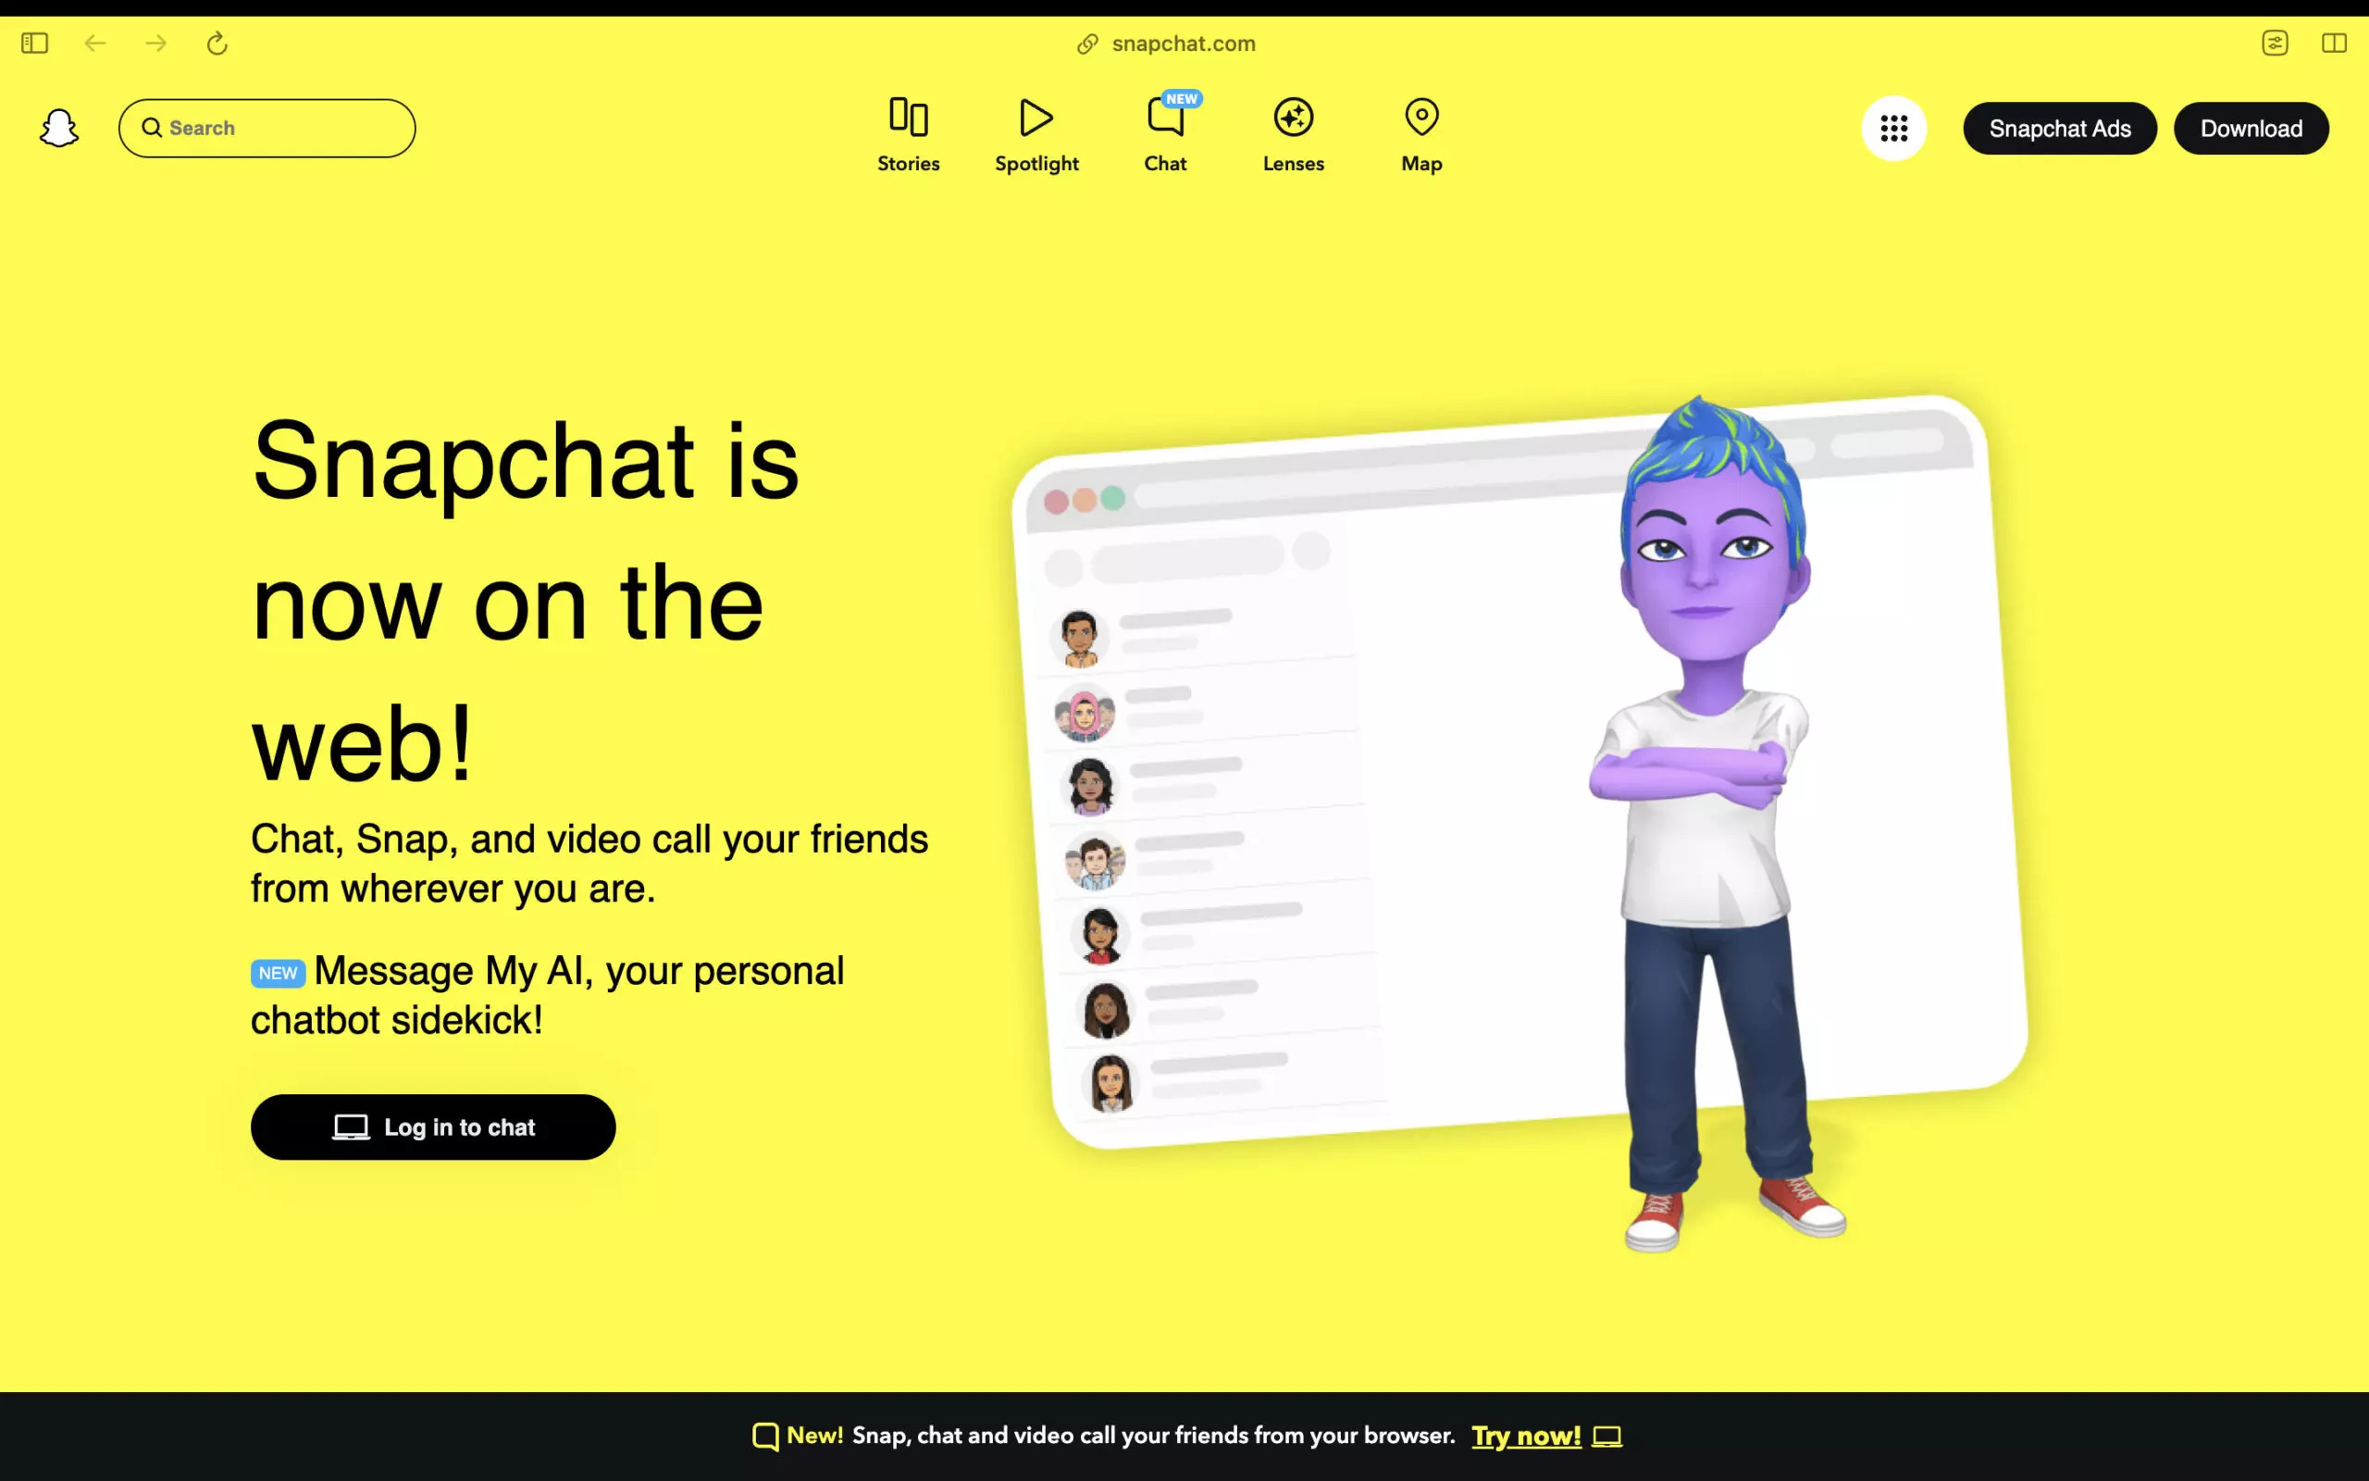Click the Snapchat ghost logo icon

point(60,128)
